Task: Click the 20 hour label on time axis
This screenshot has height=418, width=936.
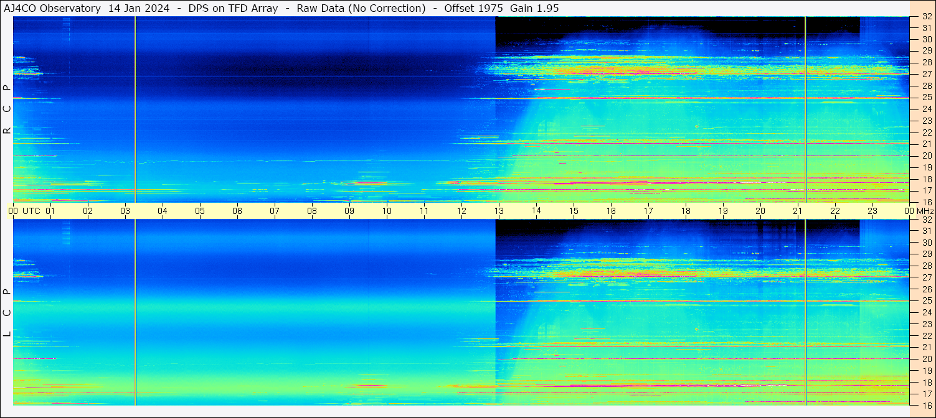Action: pos(760,211)
